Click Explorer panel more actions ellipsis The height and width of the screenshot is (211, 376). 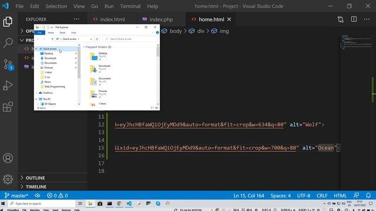coord(76,19)
